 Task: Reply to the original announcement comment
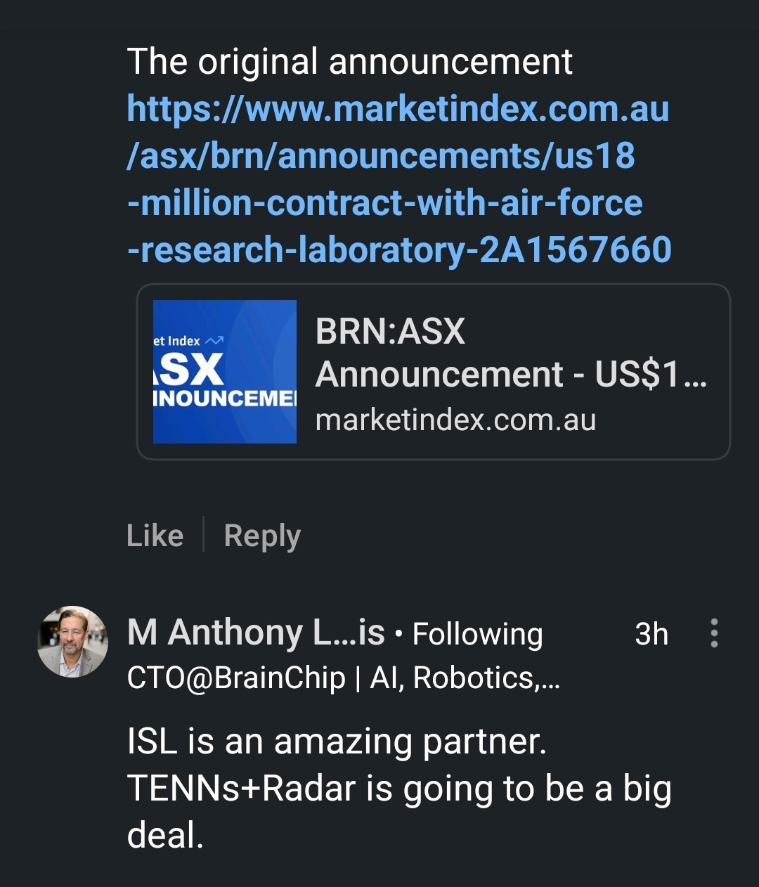click(x=262, y=536)
